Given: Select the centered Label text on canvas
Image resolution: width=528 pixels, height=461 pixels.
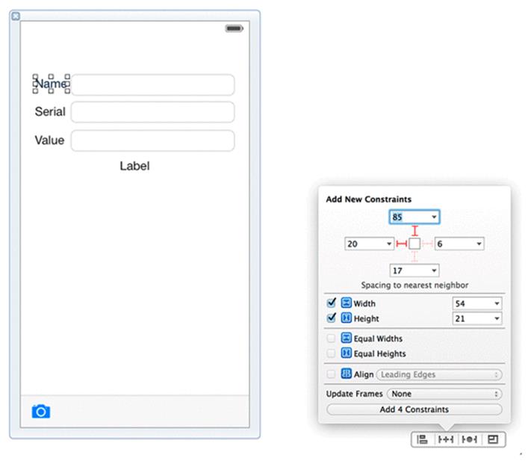Looking at the screenshot, I should pos(134,166).
